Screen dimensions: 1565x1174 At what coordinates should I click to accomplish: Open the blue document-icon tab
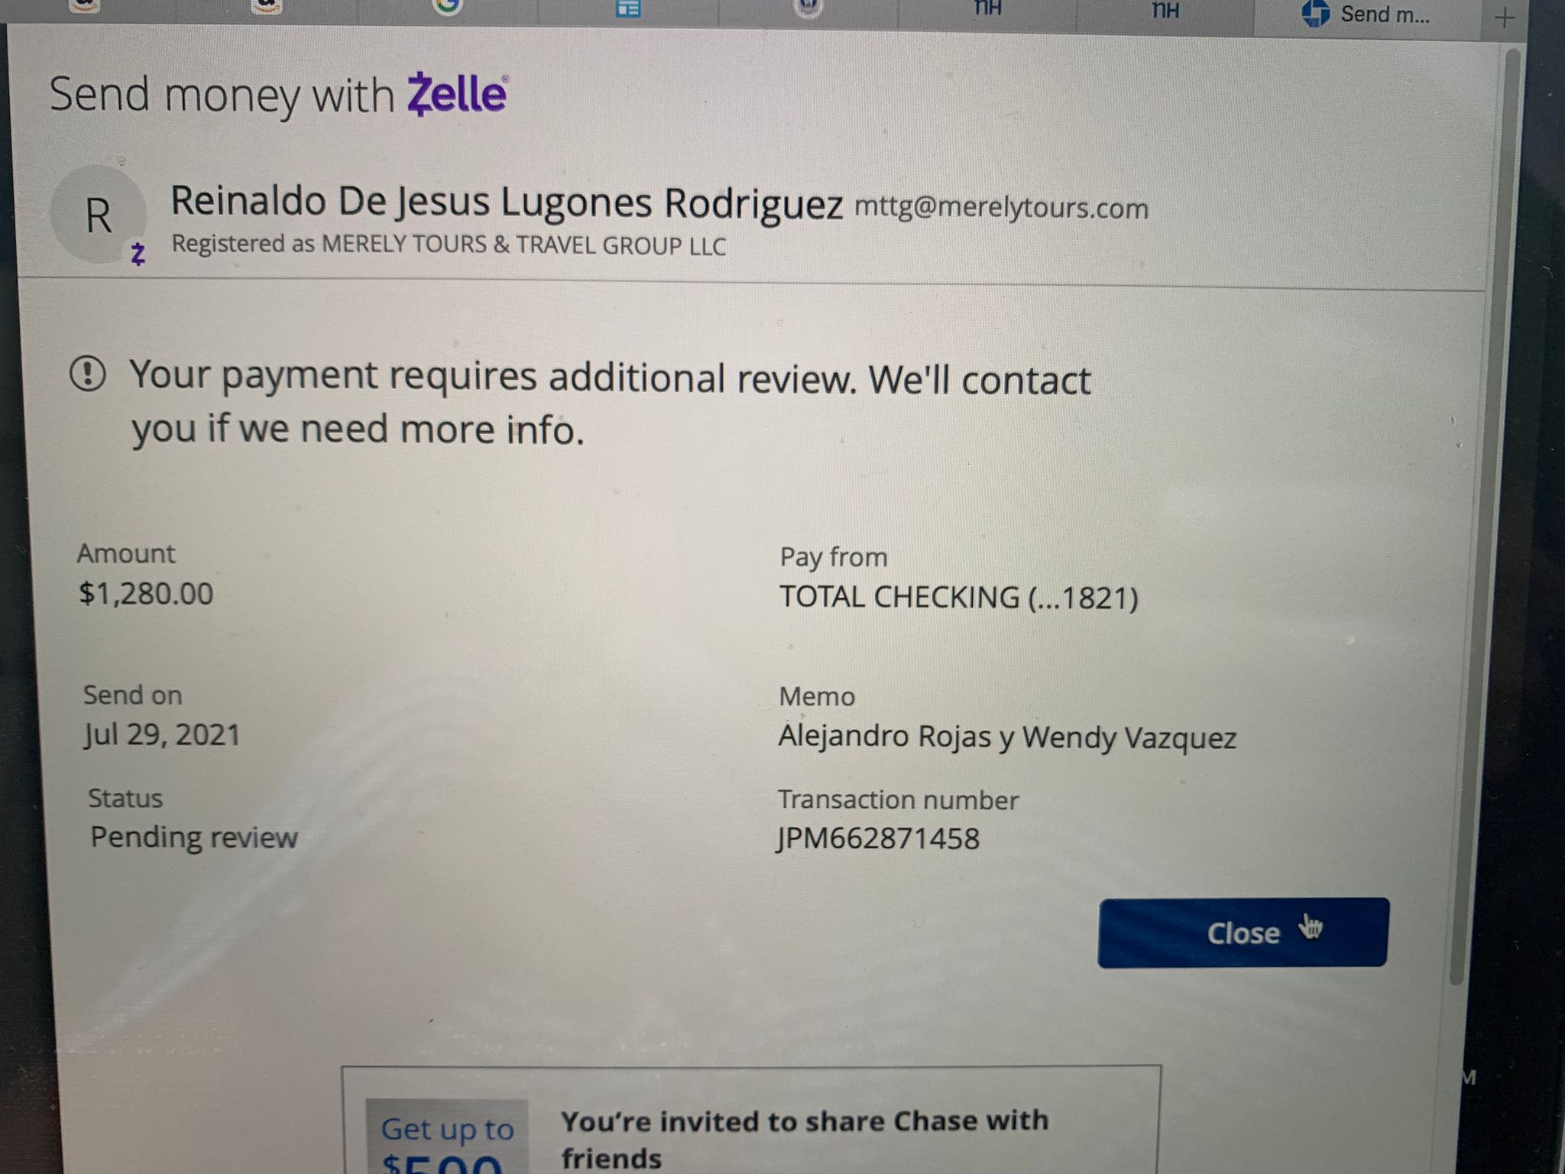click(628, 8)
